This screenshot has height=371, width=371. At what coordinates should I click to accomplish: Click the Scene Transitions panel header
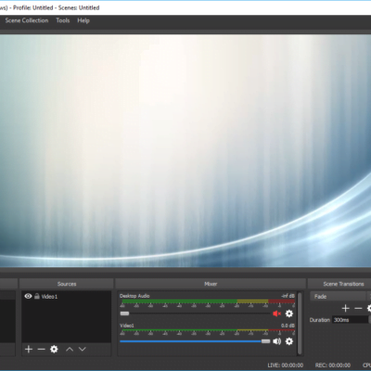tap(339, 284)
